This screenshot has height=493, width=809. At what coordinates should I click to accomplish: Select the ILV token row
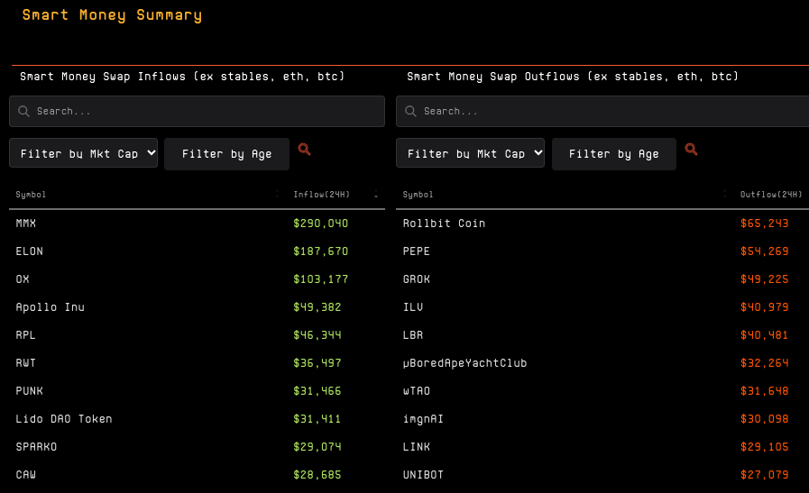pyautogui.click(x=602, y=306)
